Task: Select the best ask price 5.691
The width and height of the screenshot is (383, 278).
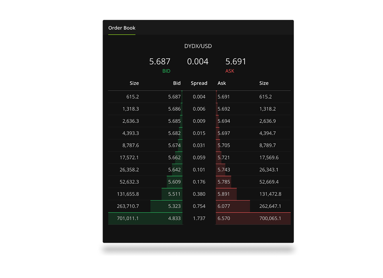Action: click(236, 61)
